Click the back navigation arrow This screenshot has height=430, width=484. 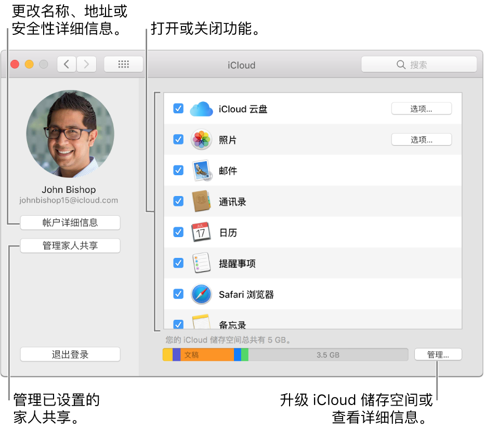coord(67,64)
